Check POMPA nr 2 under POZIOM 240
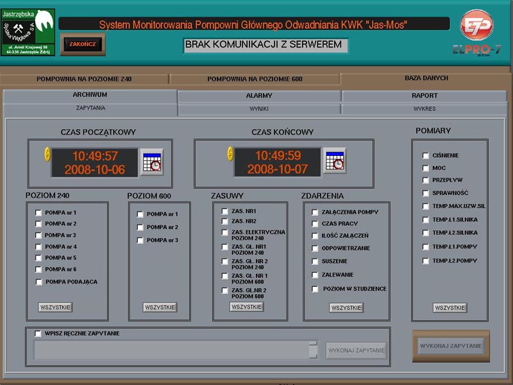Viewport: 513px width, 385px height. [38, 224]
